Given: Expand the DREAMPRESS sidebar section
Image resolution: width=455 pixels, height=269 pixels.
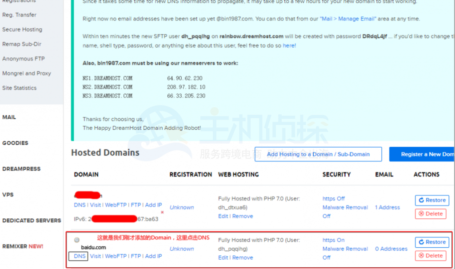Looking at the screenshot, I should (21, 169).
